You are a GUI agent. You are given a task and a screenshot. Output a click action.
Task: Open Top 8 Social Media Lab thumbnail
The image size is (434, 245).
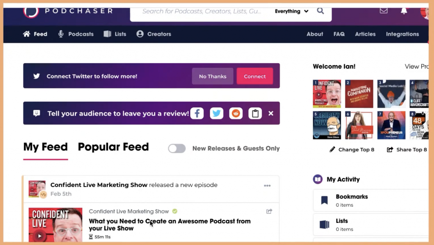click(x=391, y=94)
